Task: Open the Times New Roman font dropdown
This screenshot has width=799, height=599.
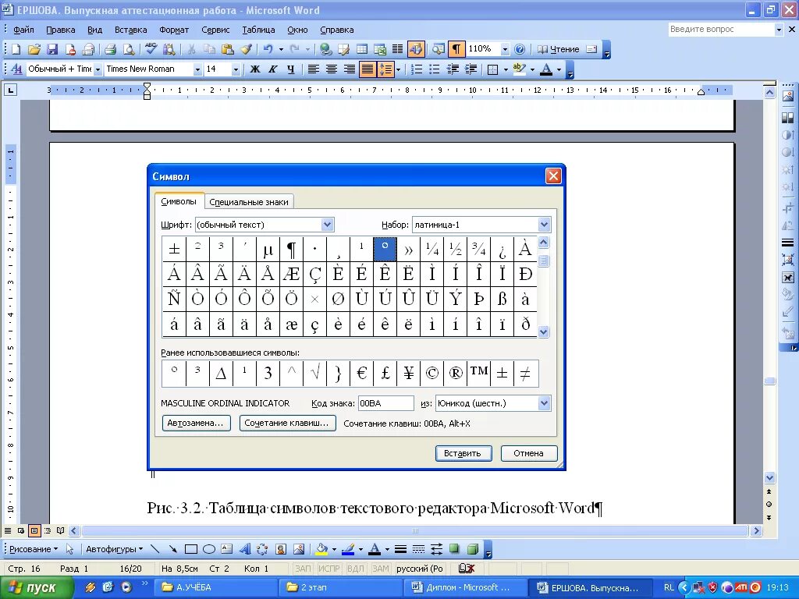Action: [197, 69]
